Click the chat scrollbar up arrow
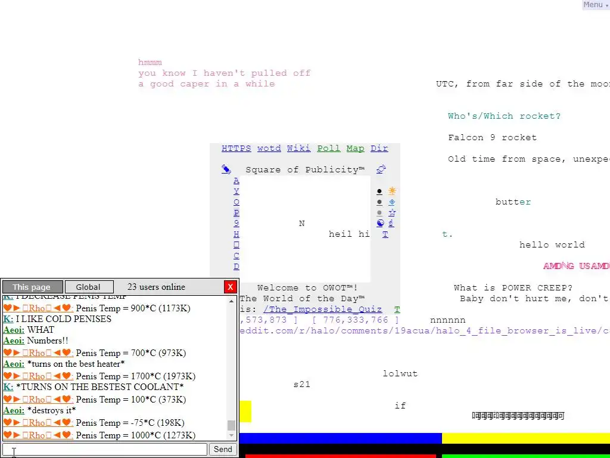 coord(232,301)
